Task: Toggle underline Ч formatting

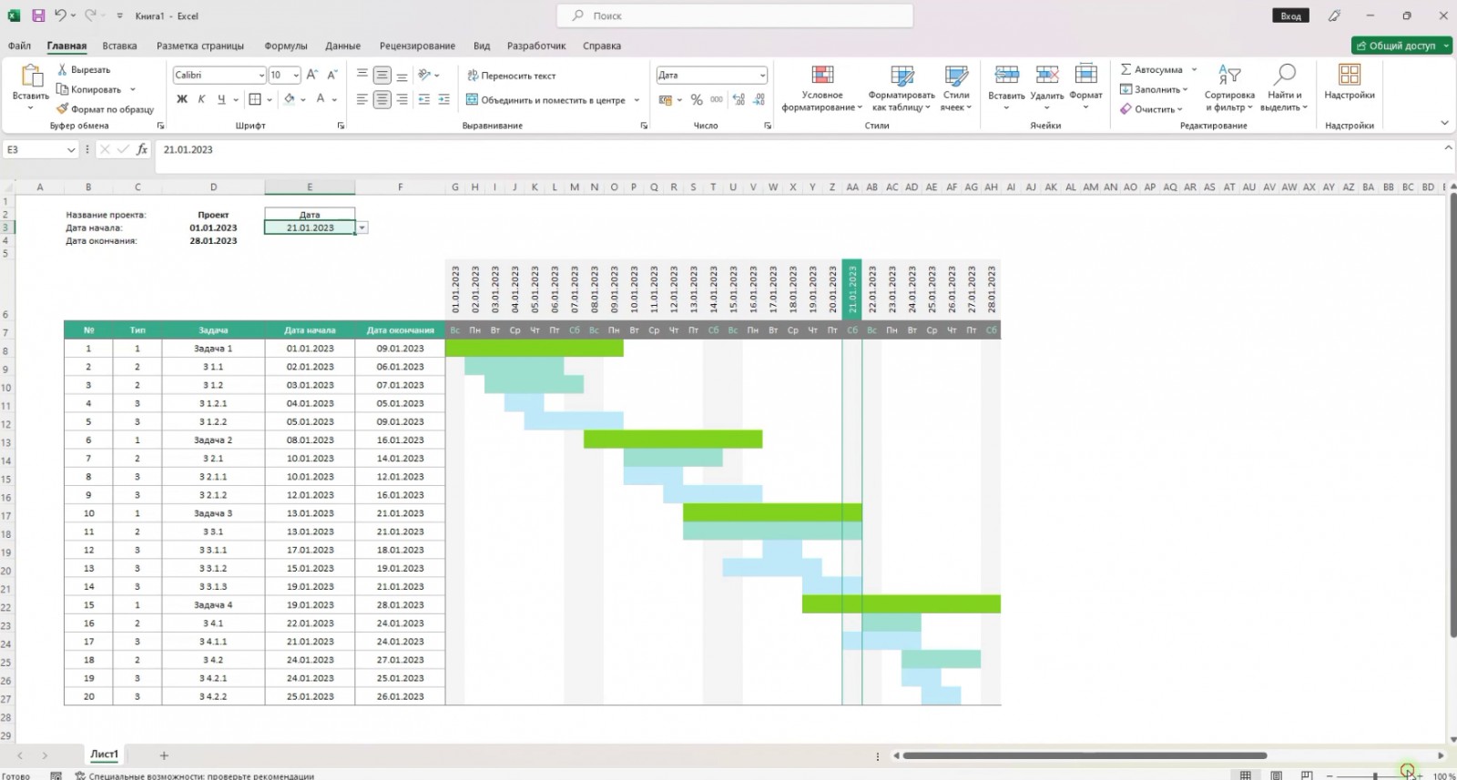Action: [220, 99]
